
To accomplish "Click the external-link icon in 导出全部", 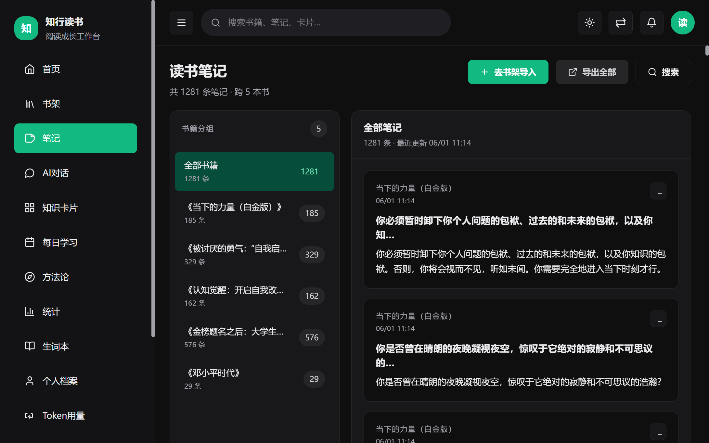I will (x=573, y=72).
